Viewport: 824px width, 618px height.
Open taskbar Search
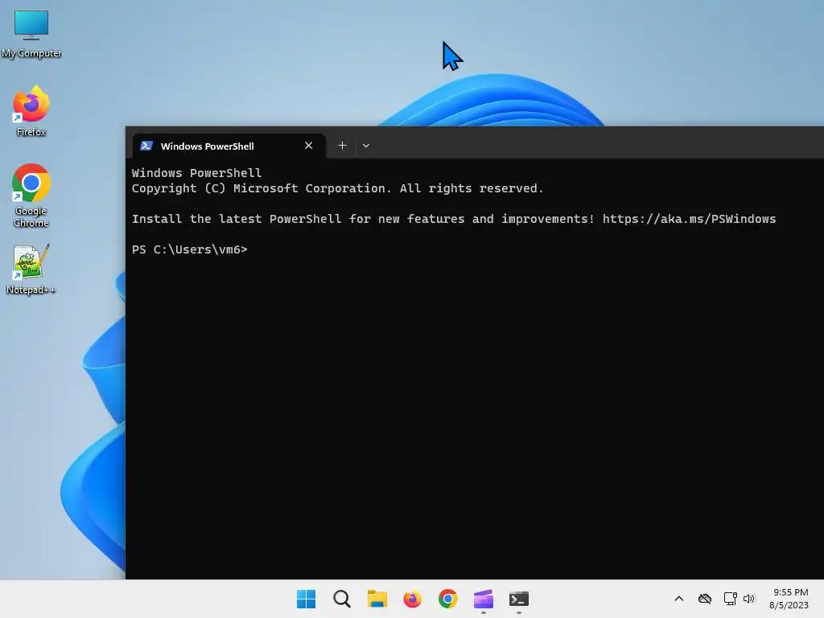click(341, 599)
